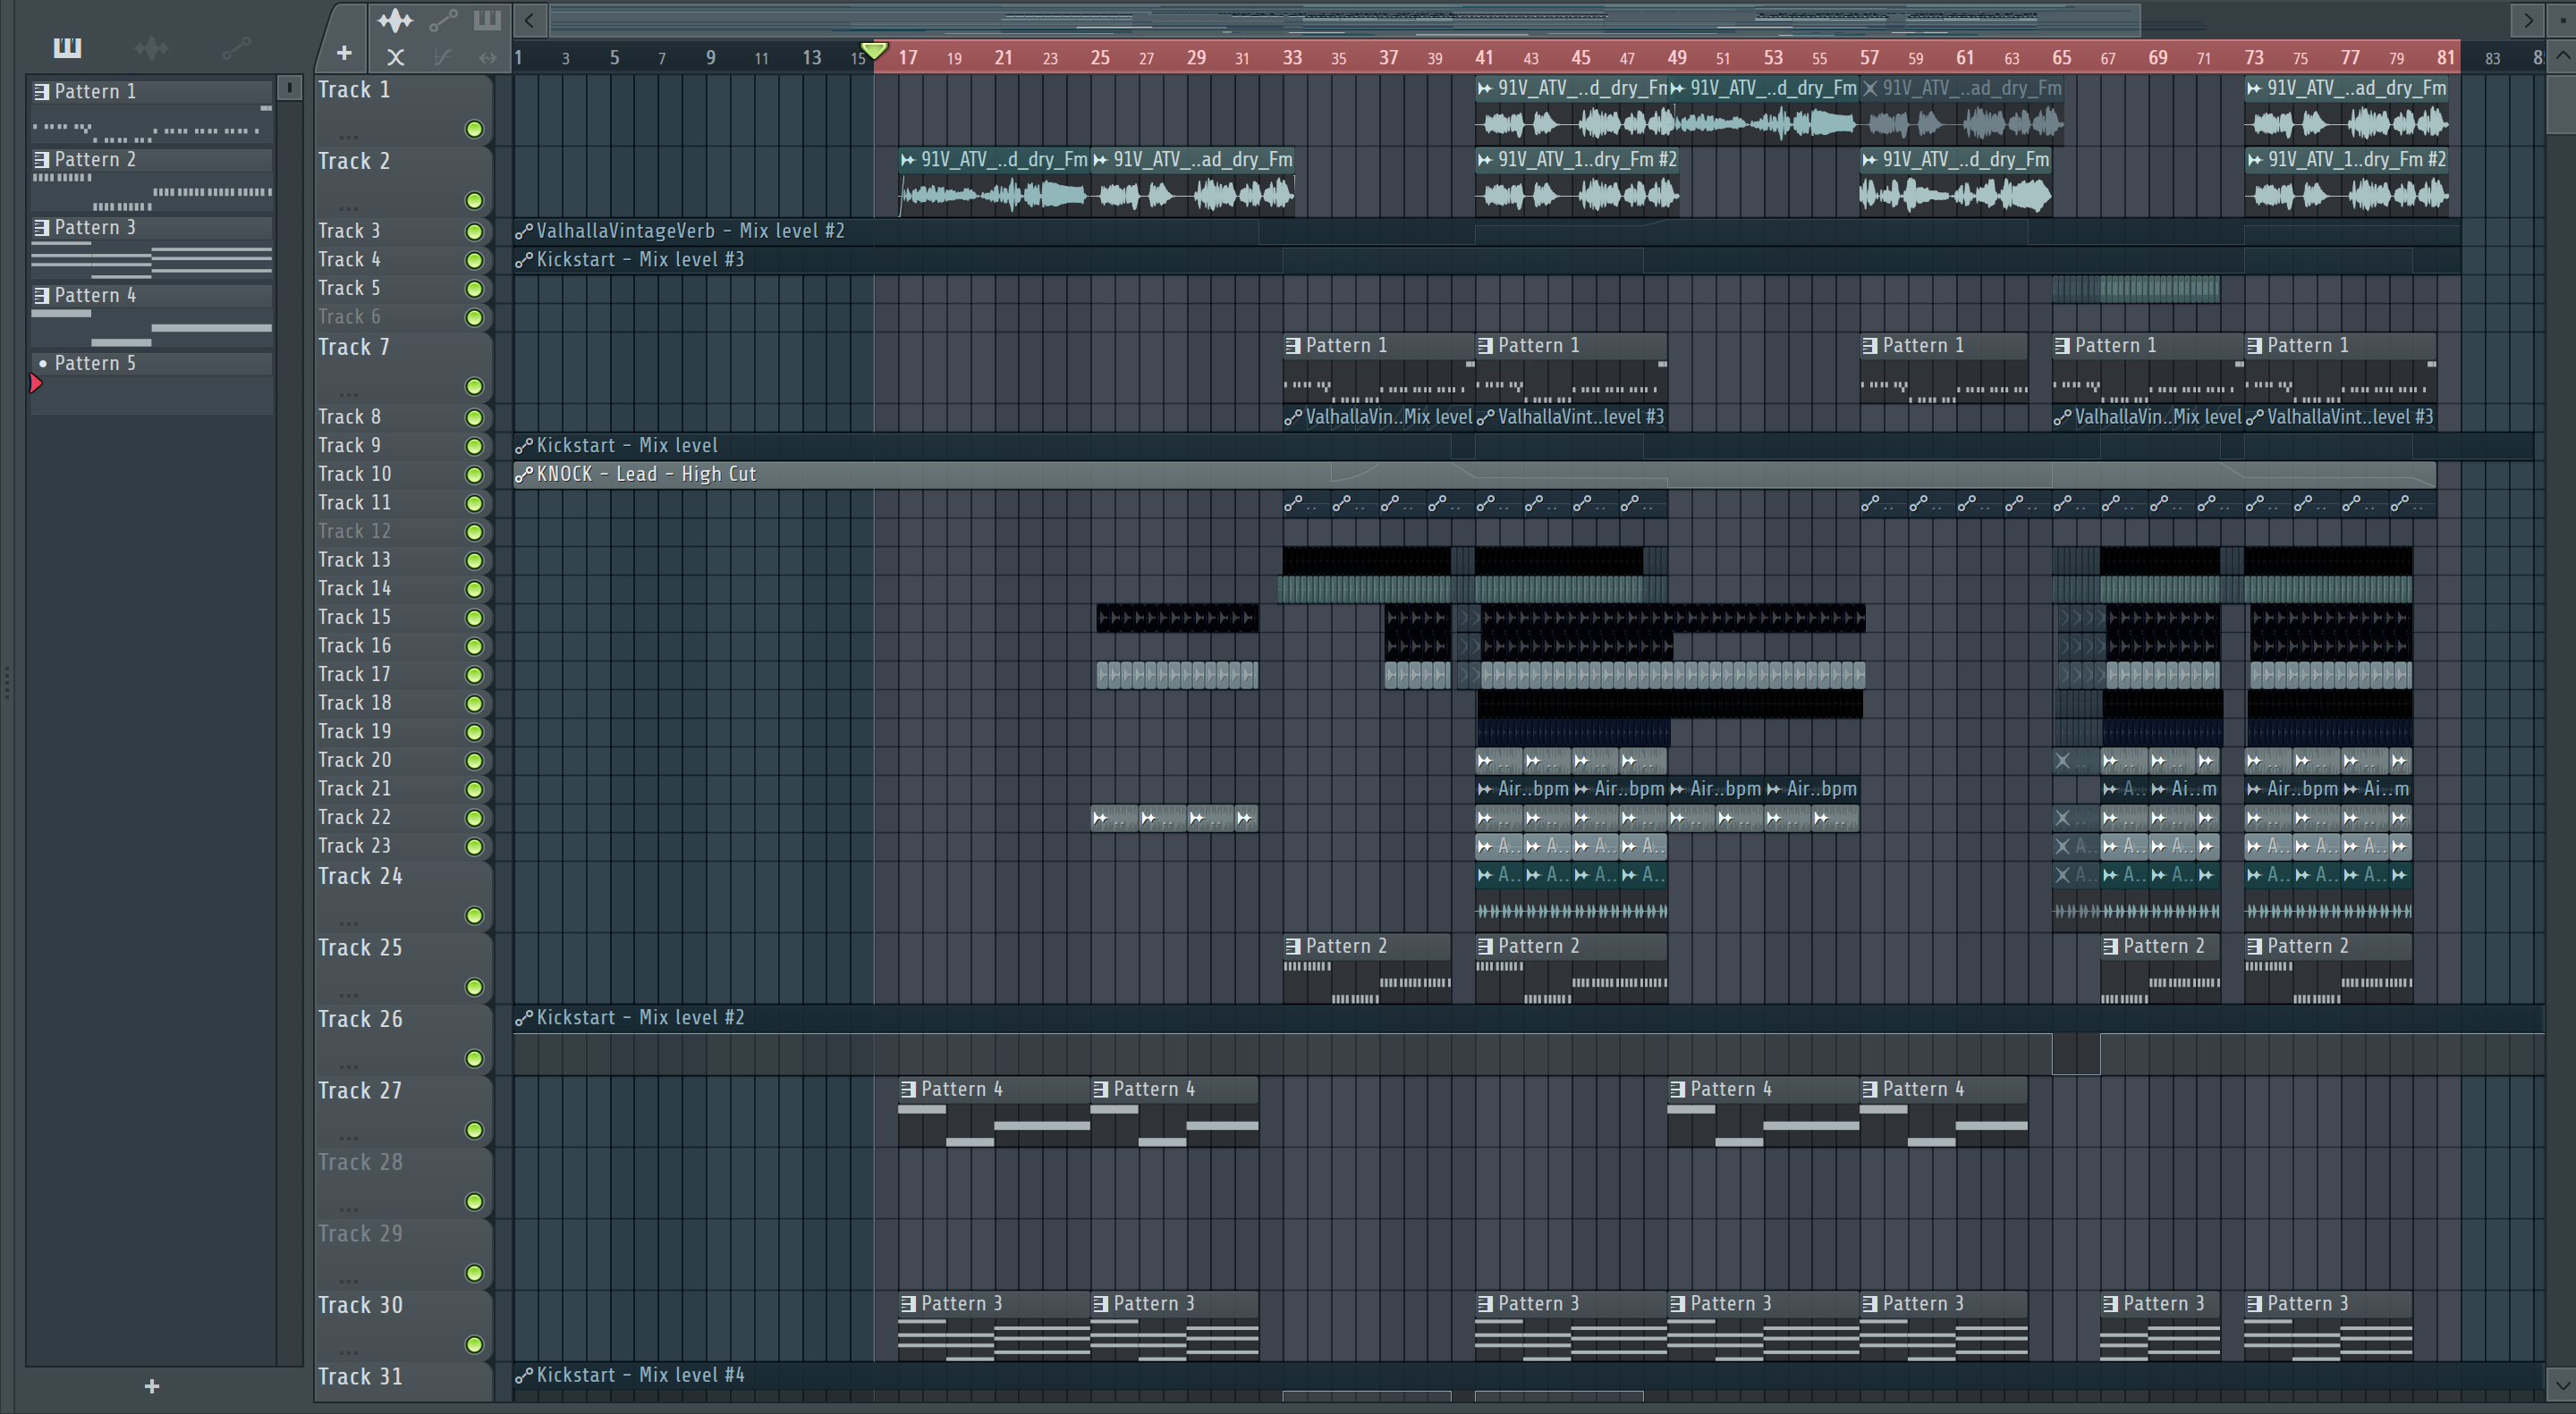The width and height of the screenshot is (2576, 1414).
Task: Mute Track 30 using its green LED
Action: coord(474,1345)
